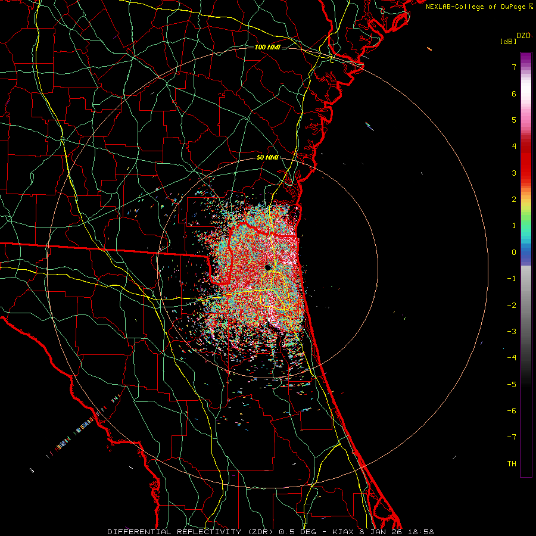Viewport: 536px width, 536px height.
Task: Click the -3 value on the scale
Action: (x=512, y=332)
